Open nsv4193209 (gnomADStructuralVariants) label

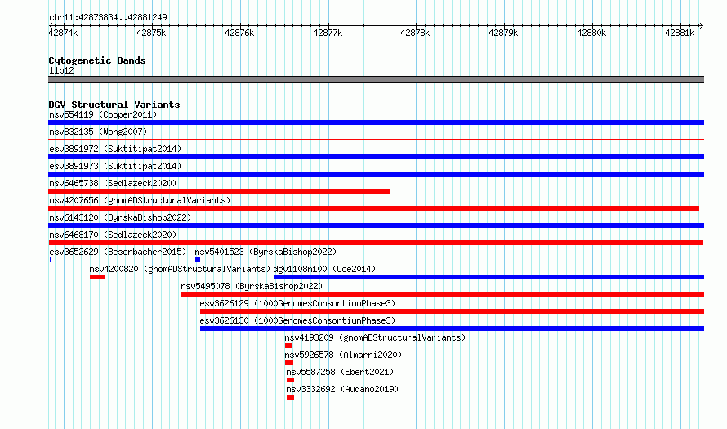(375, 337)
